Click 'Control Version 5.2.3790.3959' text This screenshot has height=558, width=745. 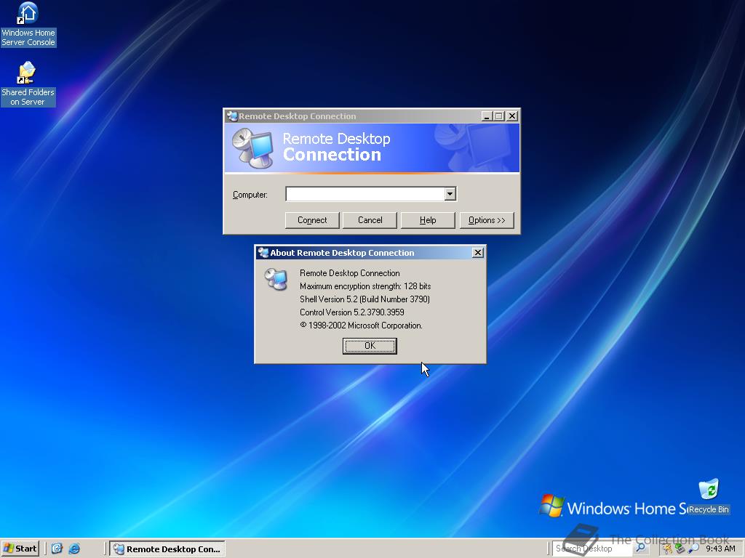(x=351, y=312)
